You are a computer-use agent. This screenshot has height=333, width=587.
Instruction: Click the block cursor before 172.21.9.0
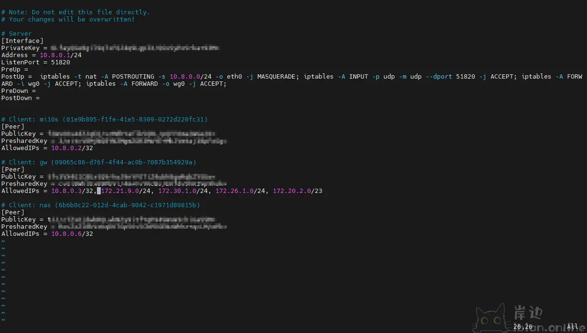(99, 191)
